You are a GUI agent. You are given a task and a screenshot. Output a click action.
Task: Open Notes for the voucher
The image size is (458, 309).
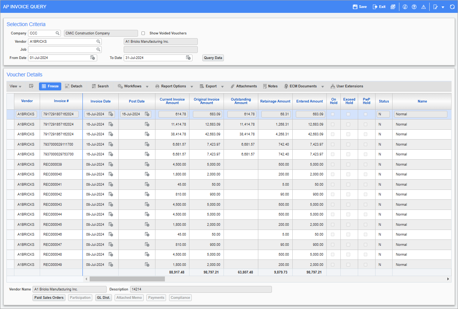[270, 86]
